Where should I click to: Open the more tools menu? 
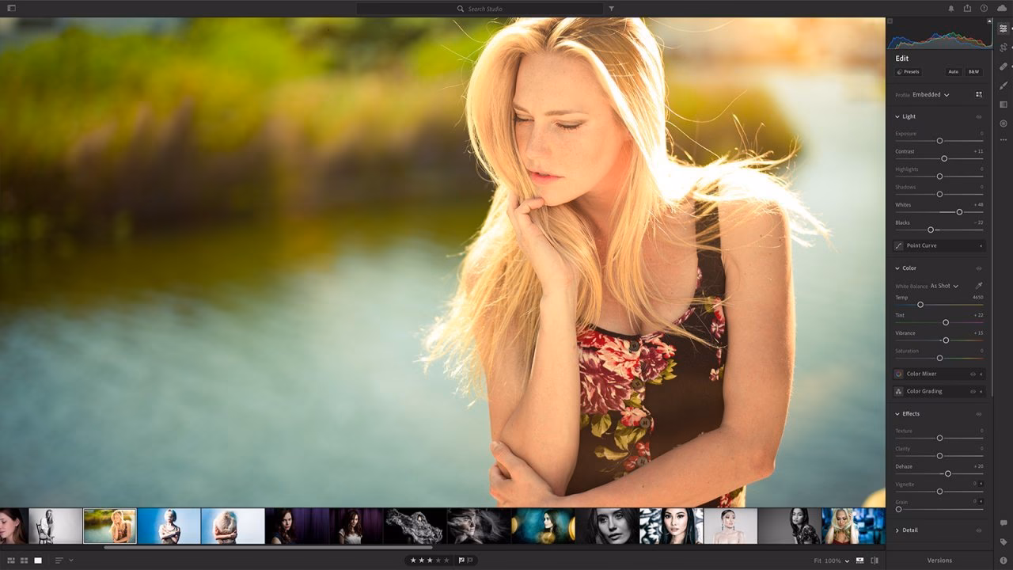(x=1003, y=140)
